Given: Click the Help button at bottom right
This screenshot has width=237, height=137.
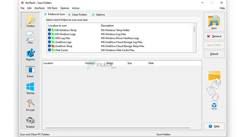Looking at the screenshot, I should [214, 126].
